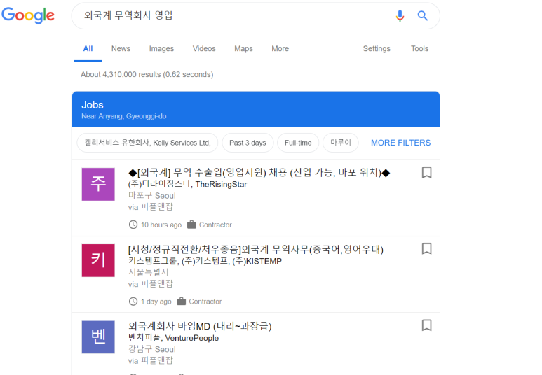
Task: Click via 피플앤잡 under TheRisingStar listing
Action: point(150,207)
